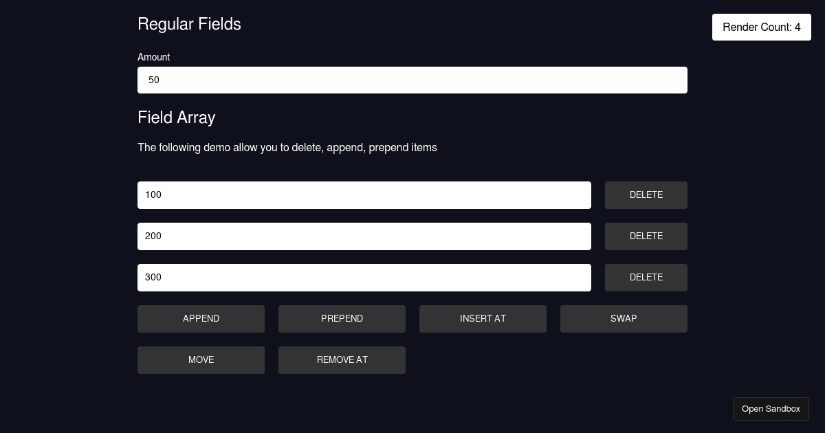Click the Regular Fields heading
Image resolution: width=825 pixels, height=433 pixels.
click(x=189, y=24)
